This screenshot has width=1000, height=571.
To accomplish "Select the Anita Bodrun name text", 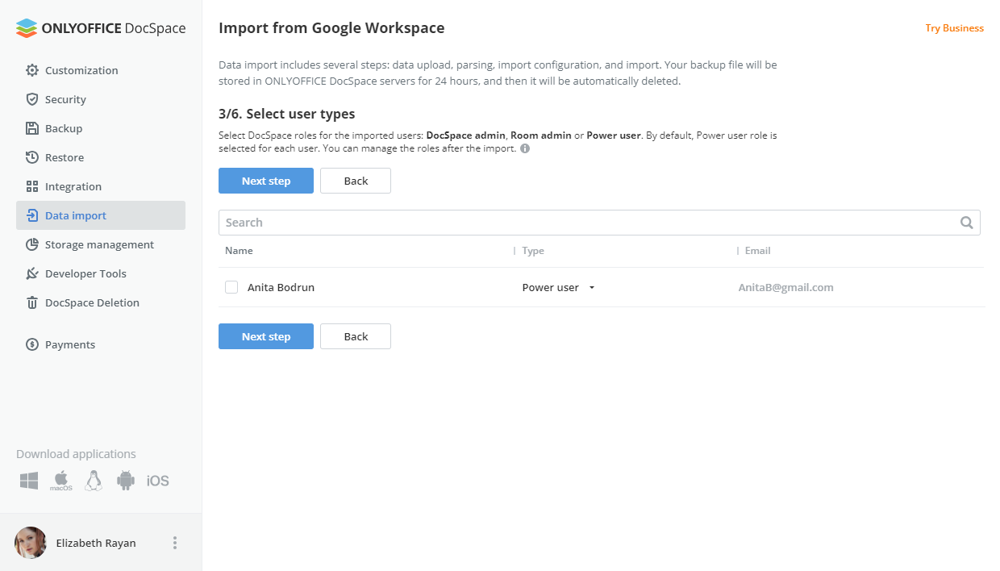I will click(x=281, y=287).
